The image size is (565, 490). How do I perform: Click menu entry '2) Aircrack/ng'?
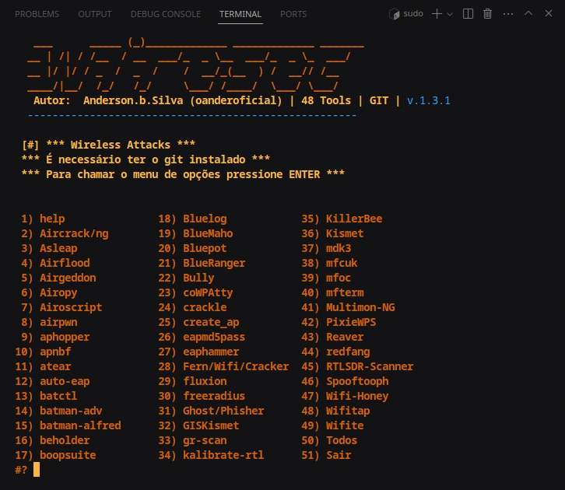(65, 233)
